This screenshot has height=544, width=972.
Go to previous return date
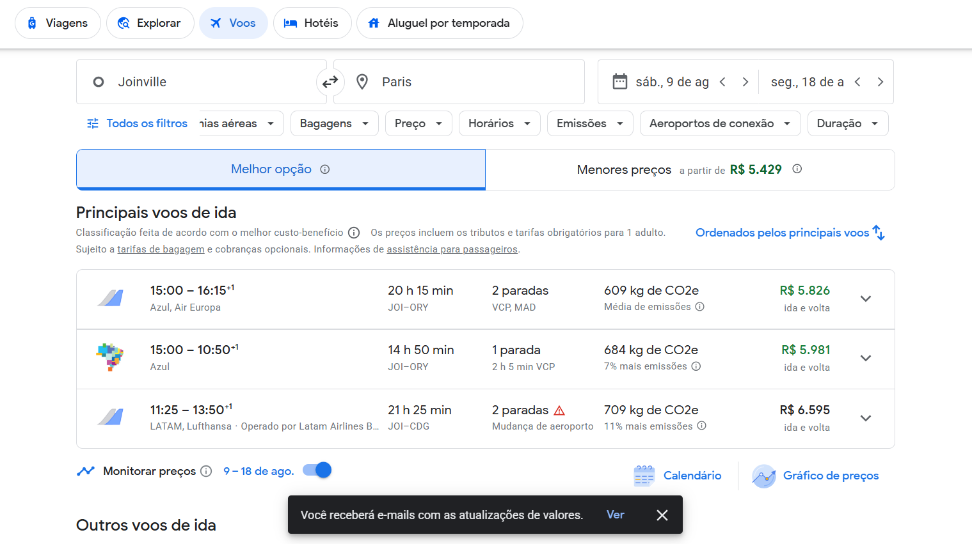857,82
